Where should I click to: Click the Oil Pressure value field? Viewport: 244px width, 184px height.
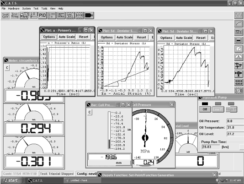pos(235,121)
